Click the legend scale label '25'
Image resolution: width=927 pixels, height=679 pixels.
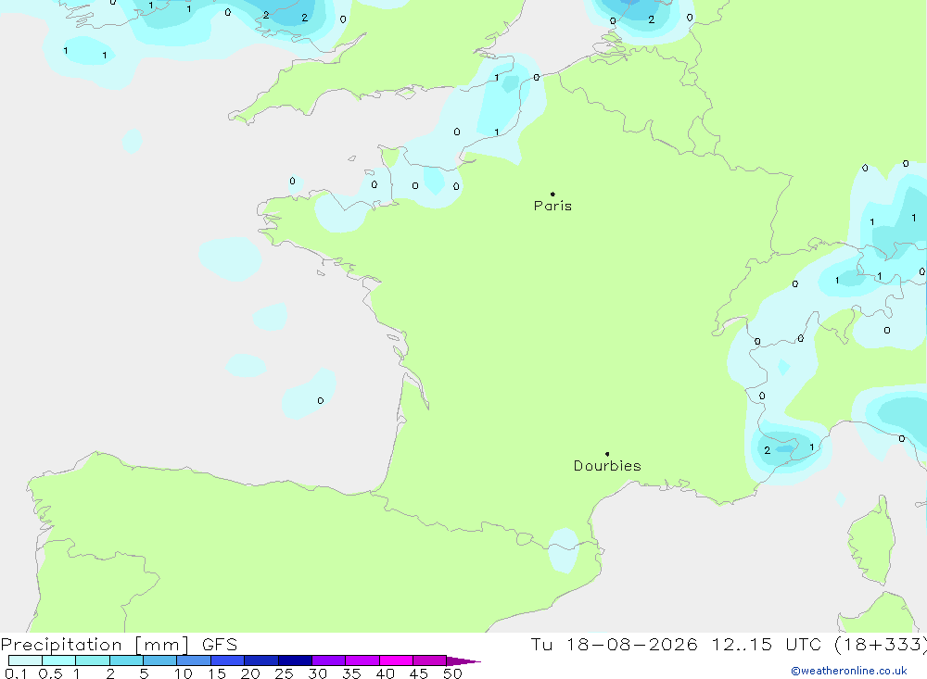pos(285,673)
